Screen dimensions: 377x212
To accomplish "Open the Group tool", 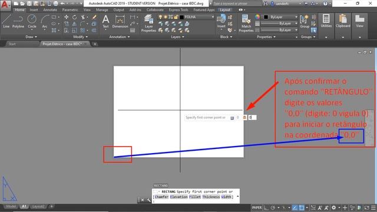I will [x=305, y=22].
